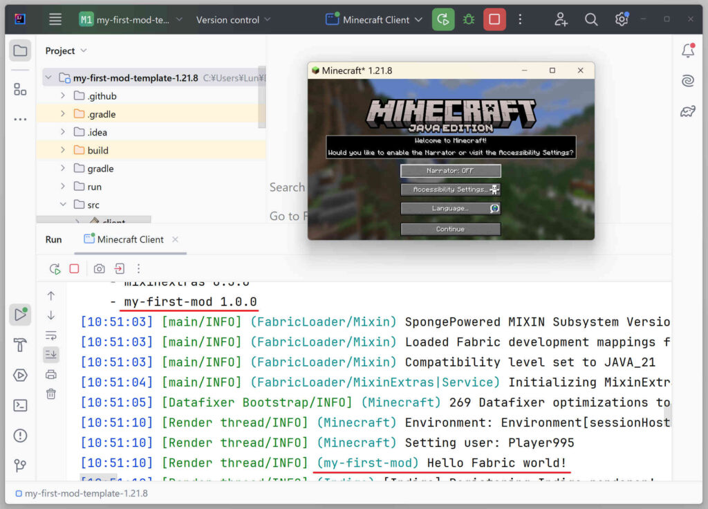Expand the .github folder
Viewport: 708px width, 509px height.
[63, 95]
